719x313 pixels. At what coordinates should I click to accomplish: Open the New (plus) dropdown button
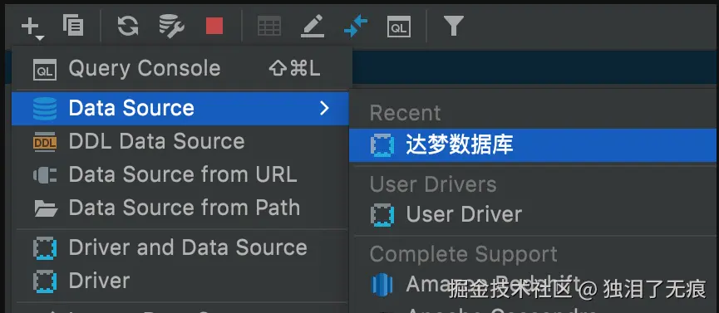(x=32, y=27)
